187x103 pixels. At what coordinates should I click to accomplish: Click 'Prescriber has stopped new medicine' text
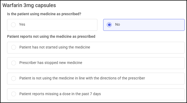click(51, 63)
